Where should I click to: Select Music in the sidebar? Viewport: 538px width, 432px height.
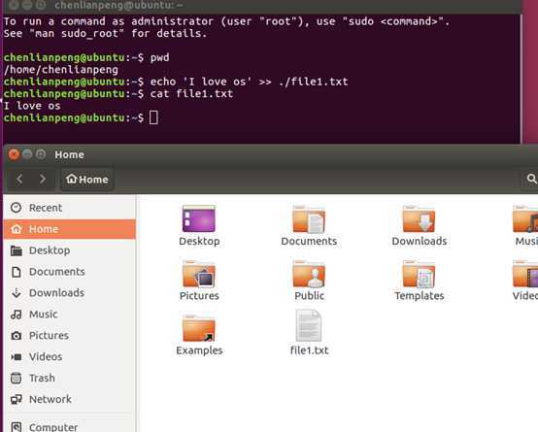[x=70, y=314]
